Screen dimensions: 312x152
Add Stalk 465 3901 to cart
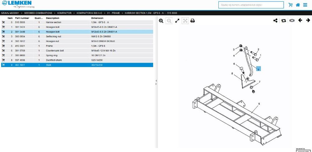(3, 65)
